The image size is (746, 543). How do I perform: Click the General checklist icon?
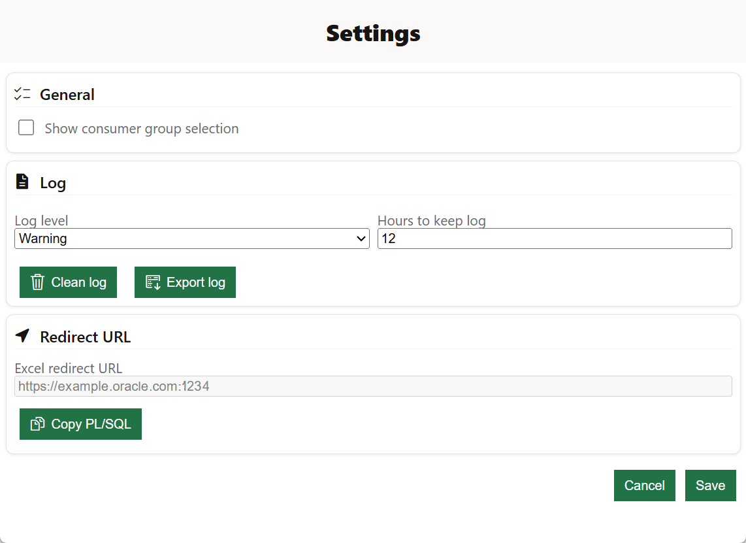pos(22,94)
